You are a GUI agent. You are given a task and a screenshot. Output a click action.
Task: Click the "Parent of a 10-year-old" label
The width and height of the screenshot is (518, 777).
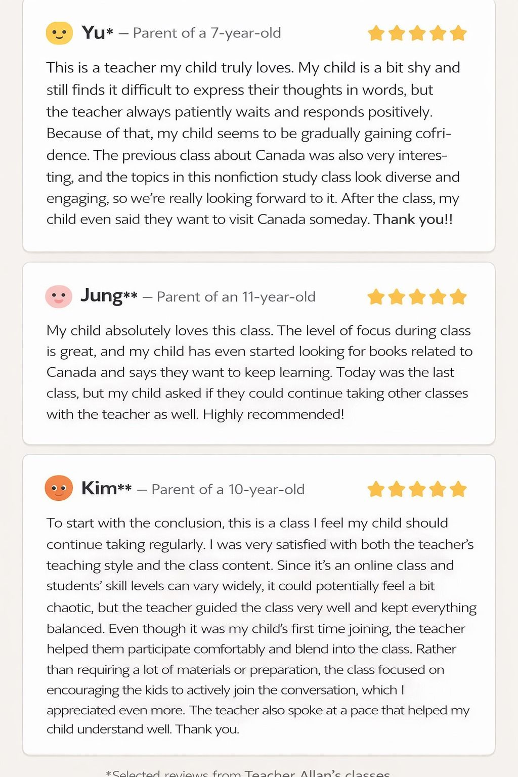click(228, 489)
